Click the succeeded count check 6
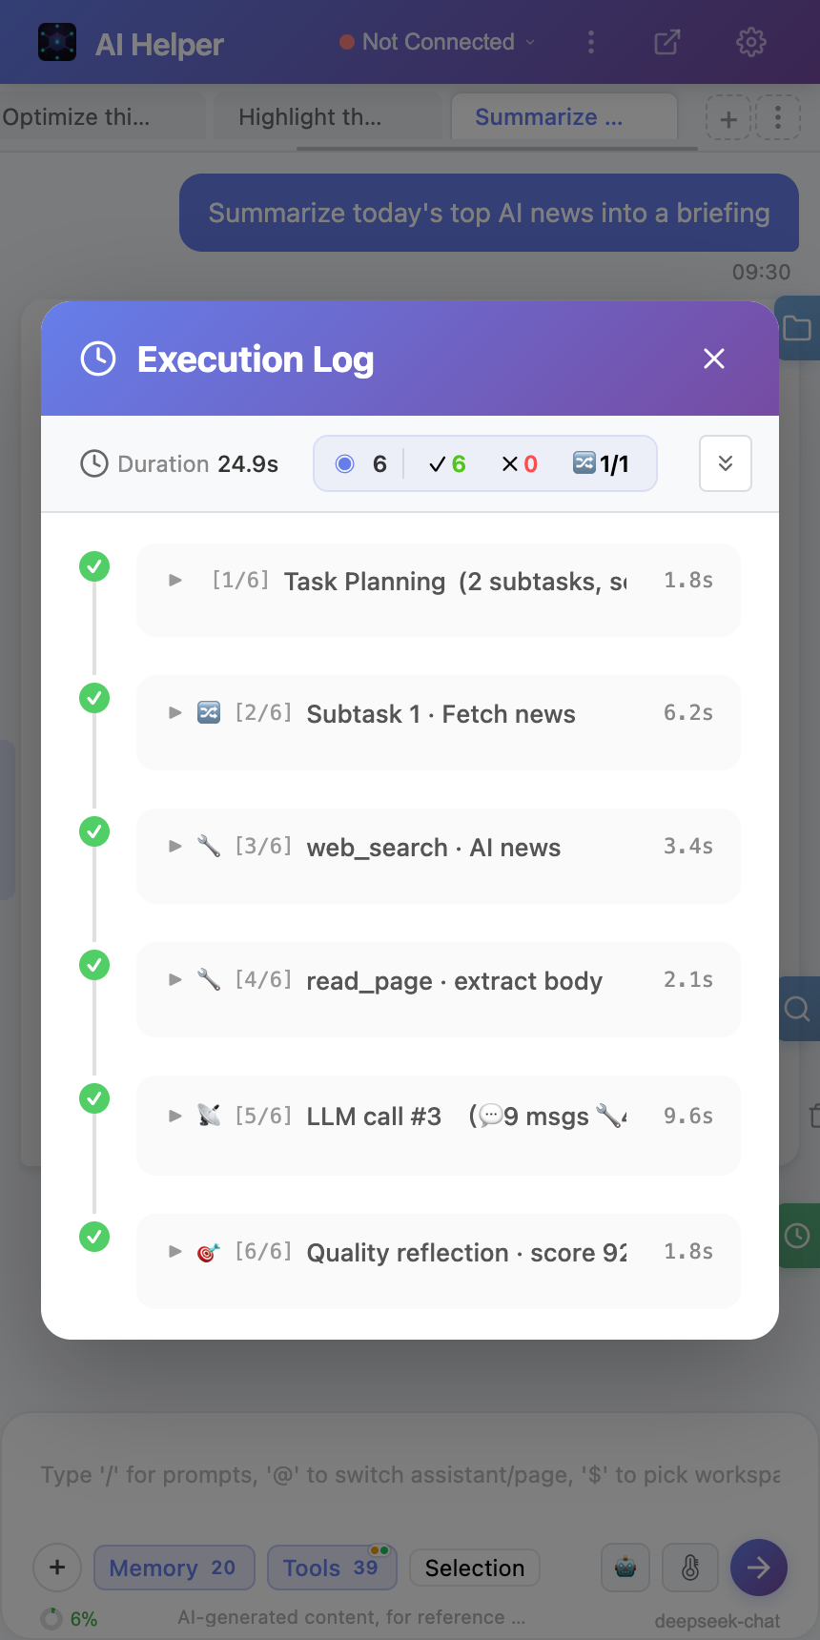820x1640 pixels. [447, 464]
